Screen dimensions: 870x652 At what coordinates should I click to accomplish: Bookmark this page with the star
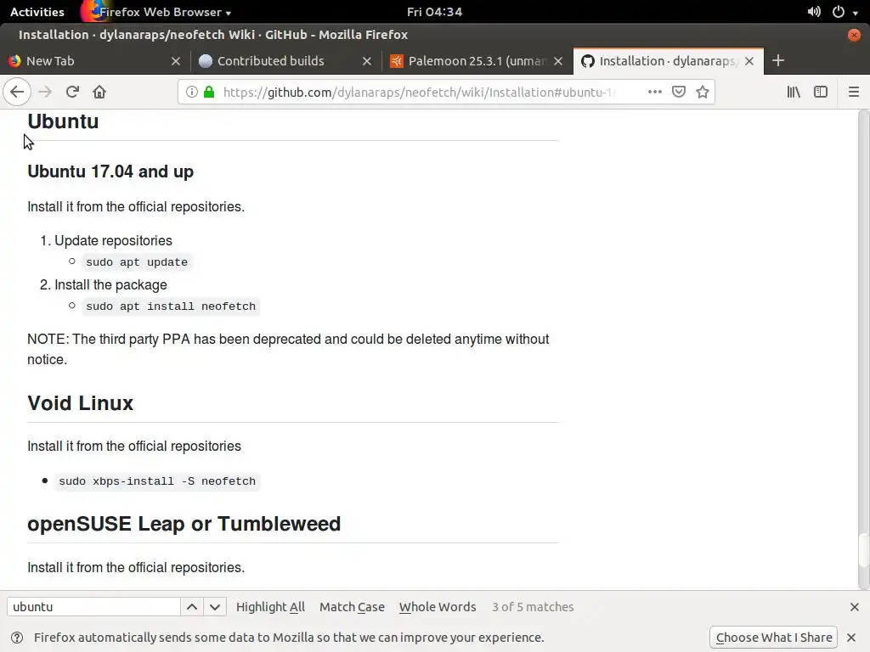pyautogui.click(x=703, y=92)
